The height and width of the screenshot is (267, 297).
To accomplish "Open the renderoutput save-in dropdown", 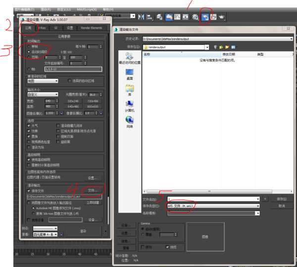I will pos(207,47).
